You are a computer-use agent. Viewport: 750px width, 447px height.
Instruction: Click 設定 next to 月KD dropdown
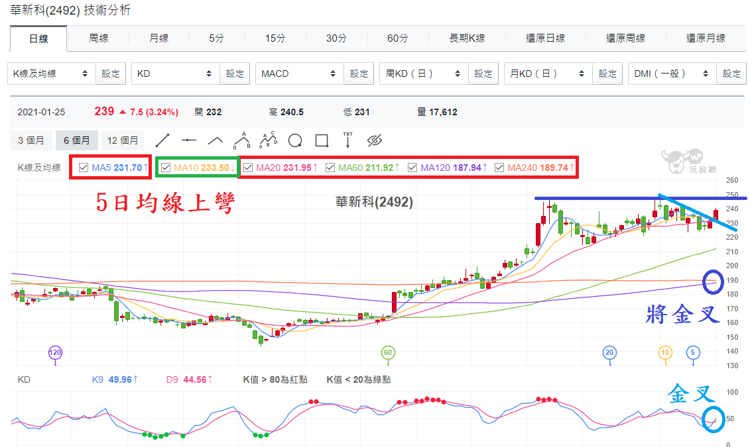tap(607, 74)
